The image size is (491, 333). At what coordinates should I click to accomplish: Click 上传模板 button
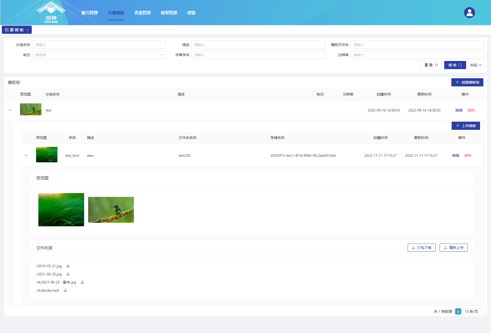(466, 126)
